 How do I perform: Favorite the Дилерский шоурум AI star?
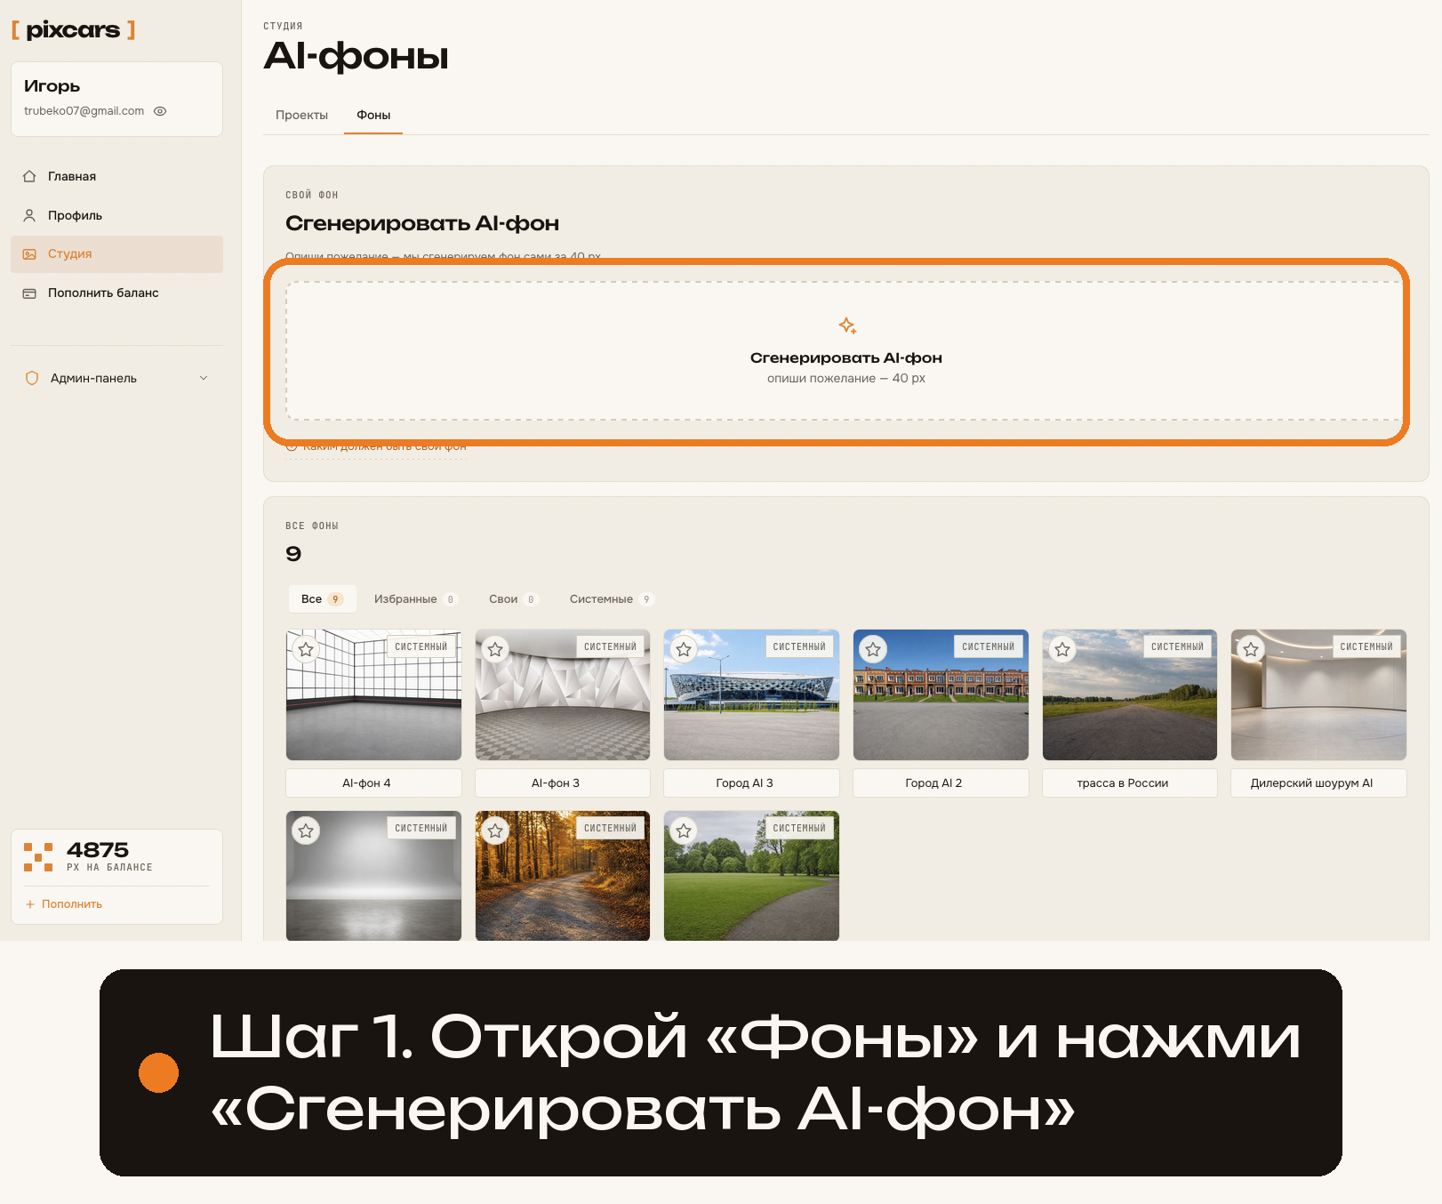[1251, 649]
